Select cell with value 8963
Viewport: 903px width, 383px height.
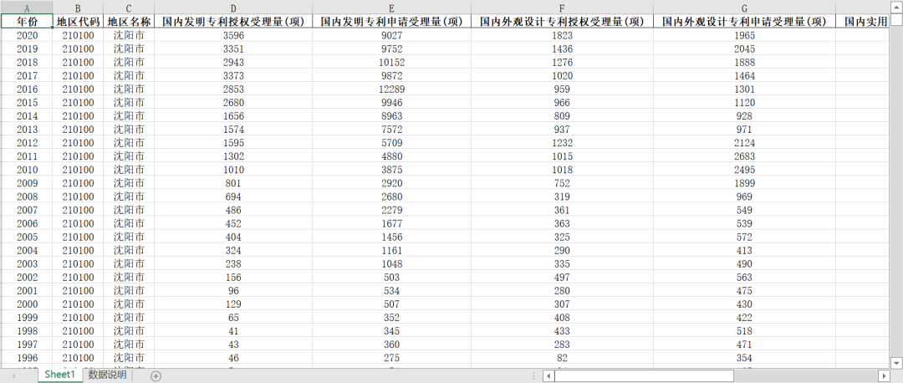pyautogui.click(x=391, y=115)
